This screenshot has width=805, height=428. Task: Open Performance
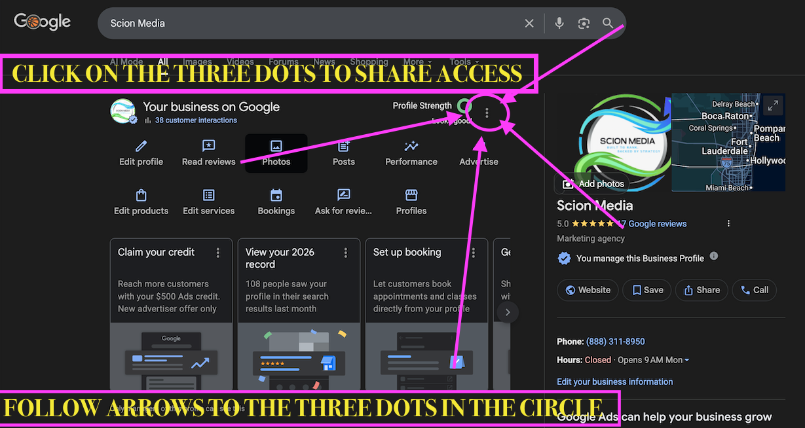click(x=411, y=153)
